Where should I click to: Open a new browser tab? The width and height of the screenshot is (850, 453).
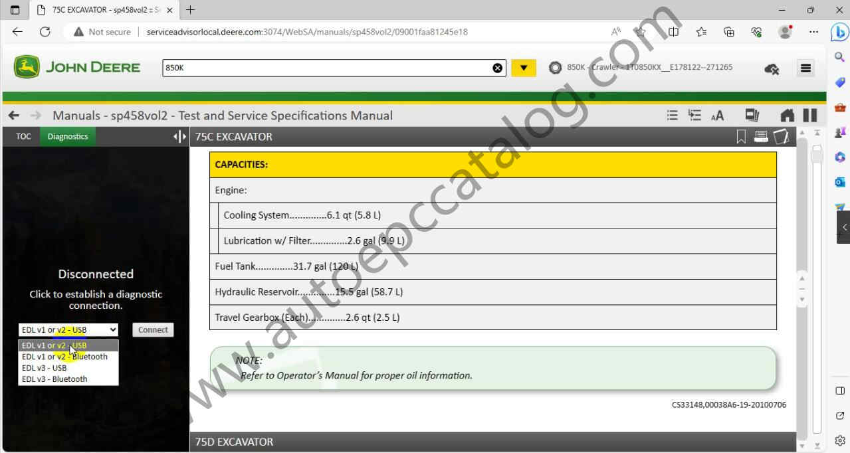pyautogui.click(x=191, y=10)
